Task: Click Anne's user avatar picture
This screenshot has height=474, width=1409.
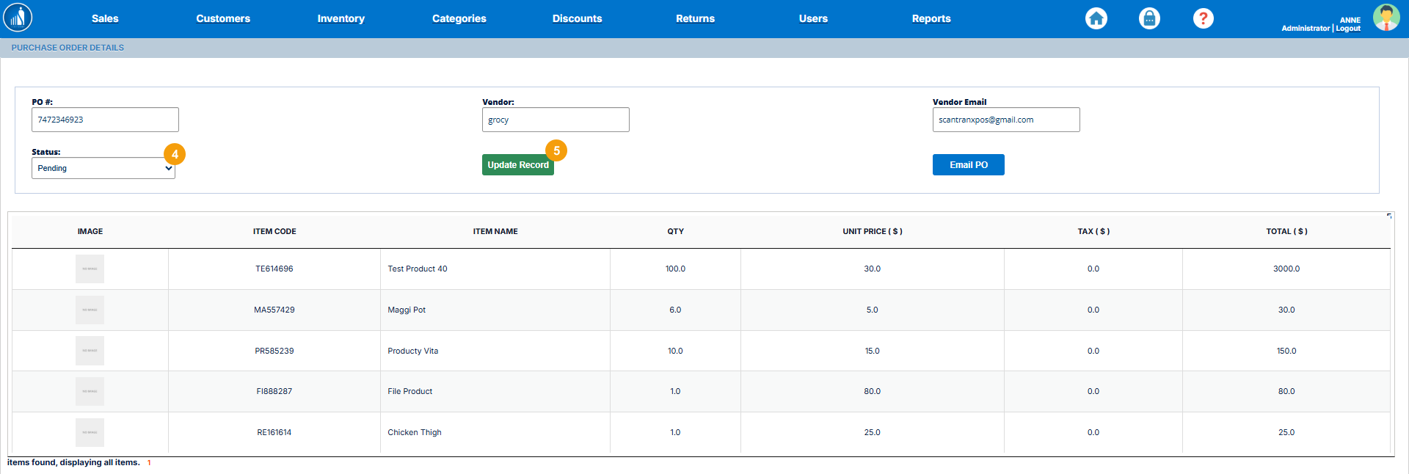Action: pos(1386,18)
